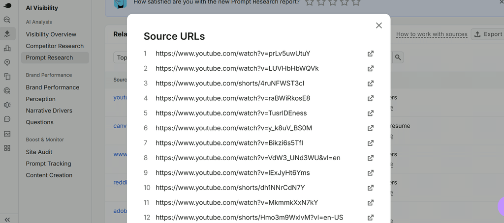Open the megaphone rail icon
This screenshot has width=504, height=223.
(7, 105)
